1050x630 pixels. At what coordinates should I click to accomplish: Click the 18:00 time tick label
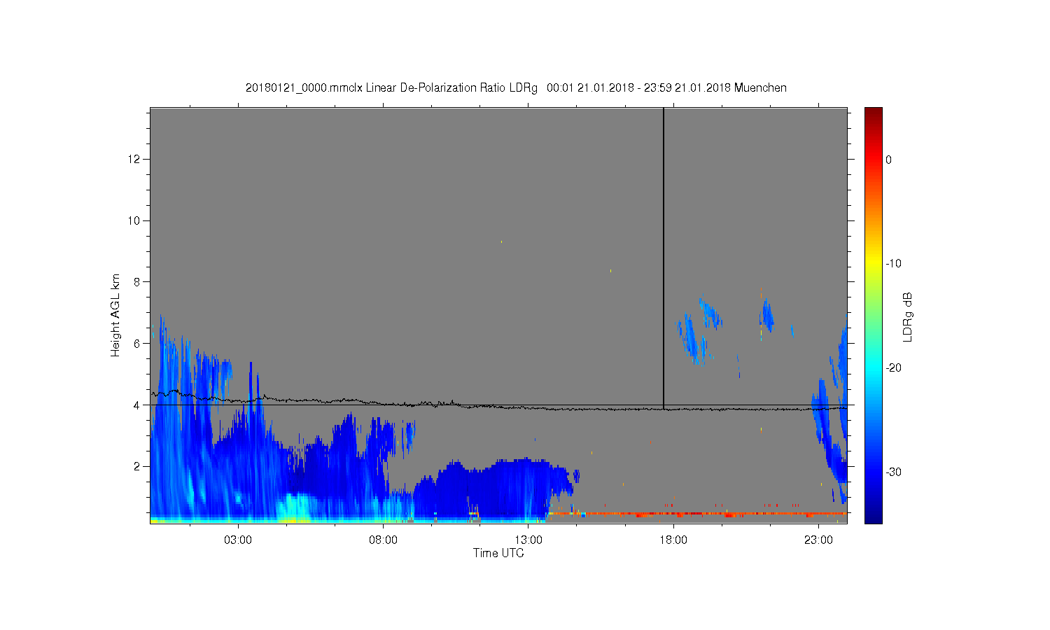[x=673, y=540]
